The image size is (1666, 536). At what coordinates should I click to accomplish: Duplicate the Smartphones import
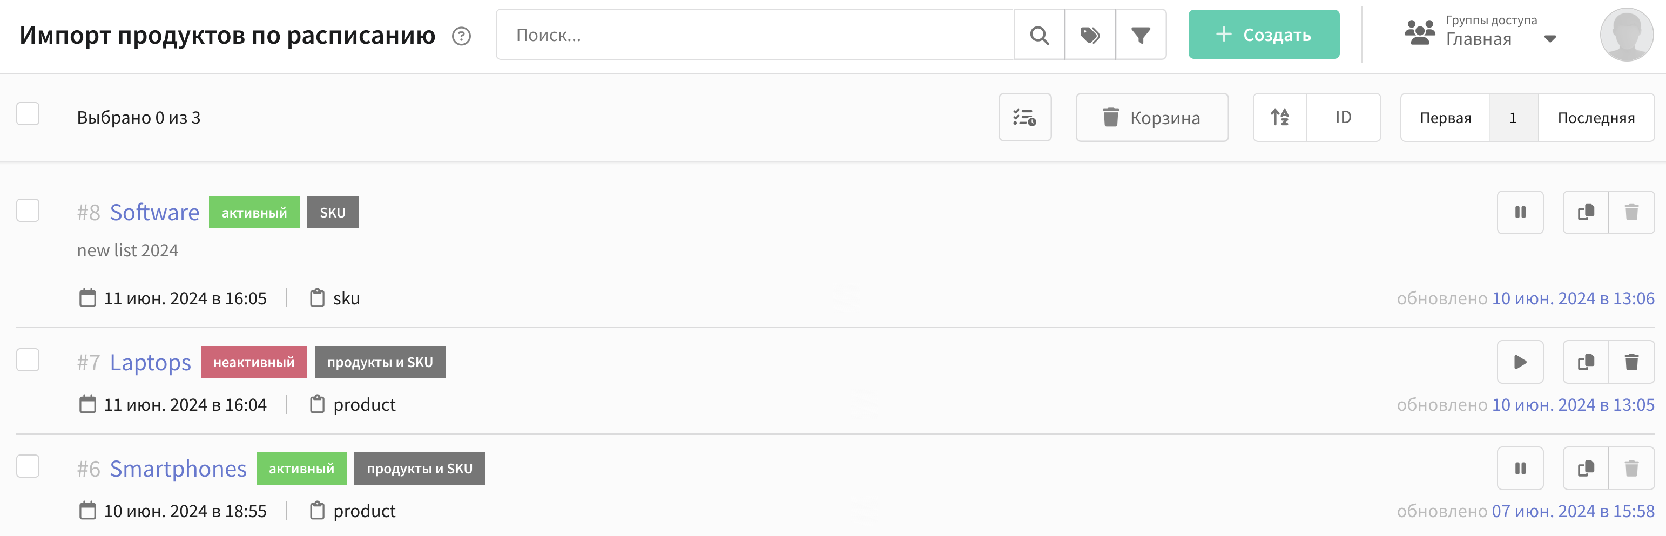[1586, 468]
